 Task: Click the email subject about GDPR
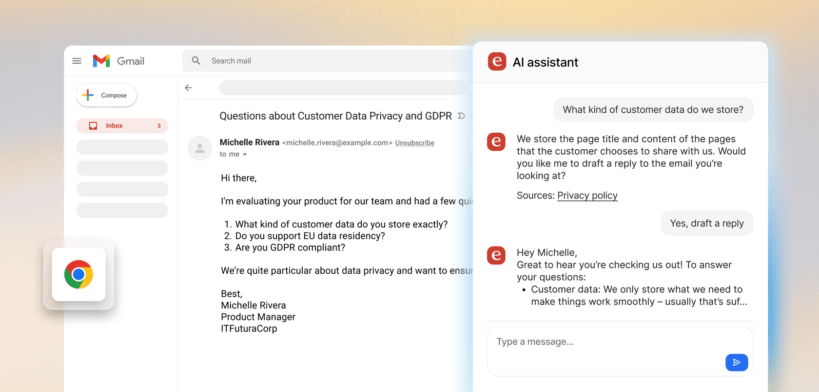pos(335,116)
